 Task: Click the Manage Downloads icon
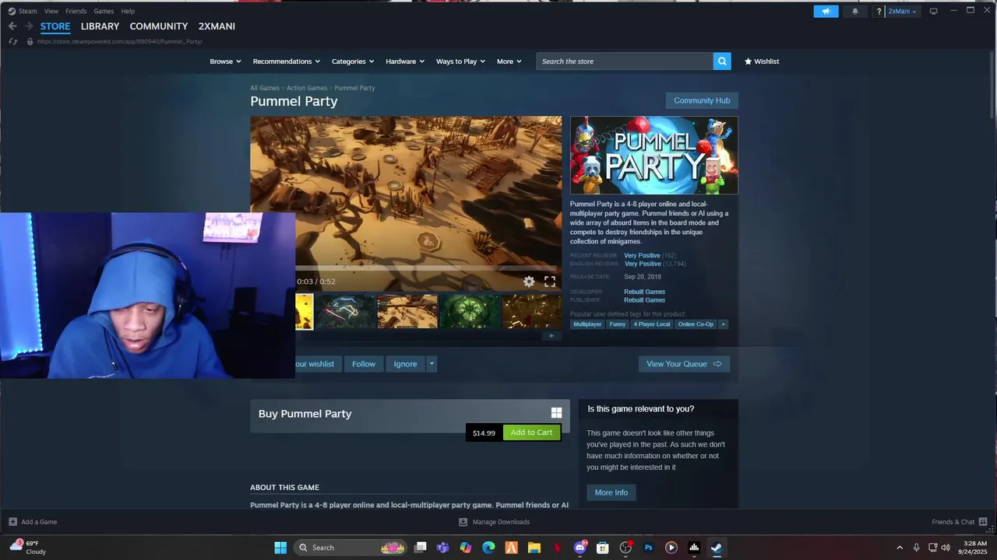click(463, 522)
